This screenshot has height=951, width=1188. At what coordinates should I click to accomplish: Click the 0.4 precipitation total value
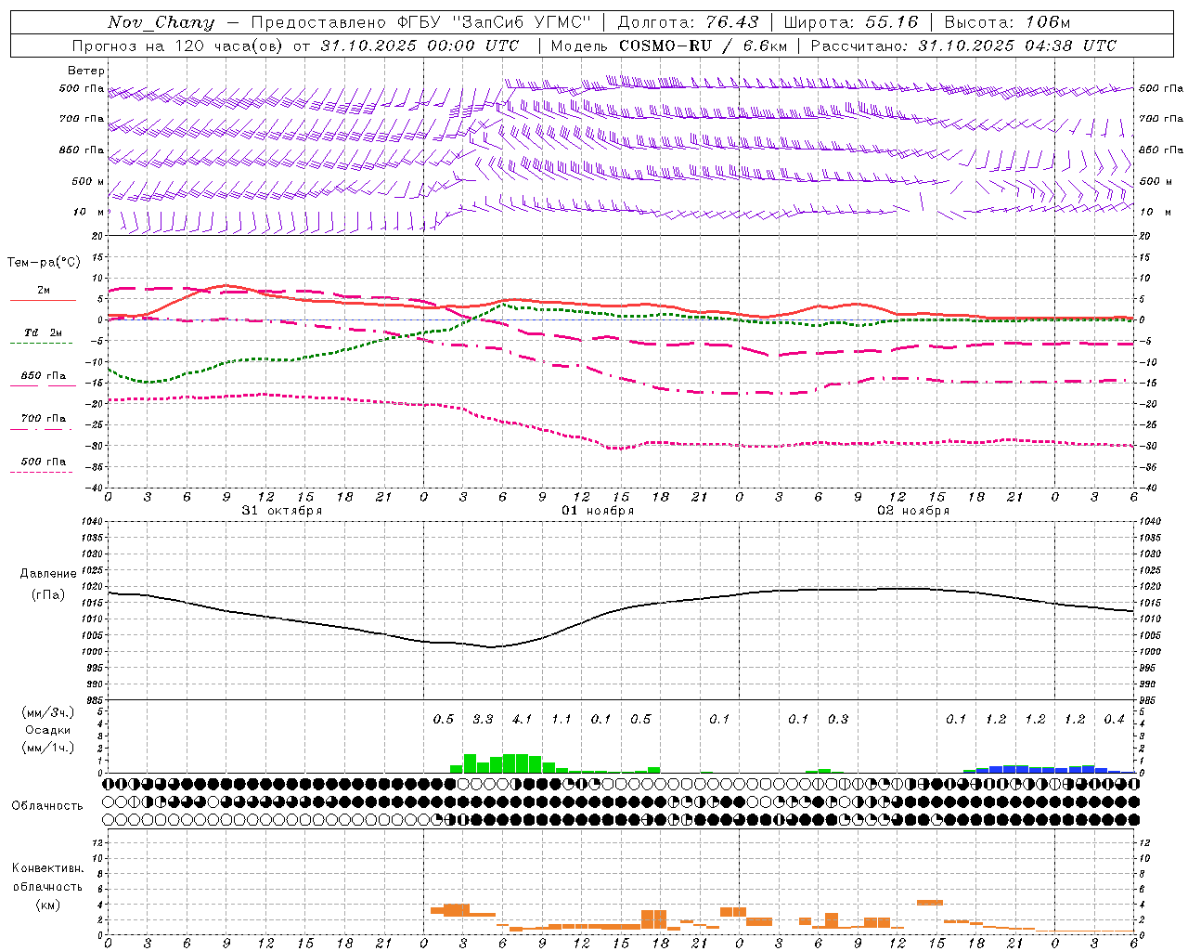click(1114, 720)
